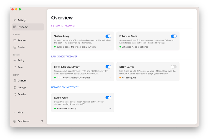
Task: Open the Process clients page
Action: [x=28, y=40]
